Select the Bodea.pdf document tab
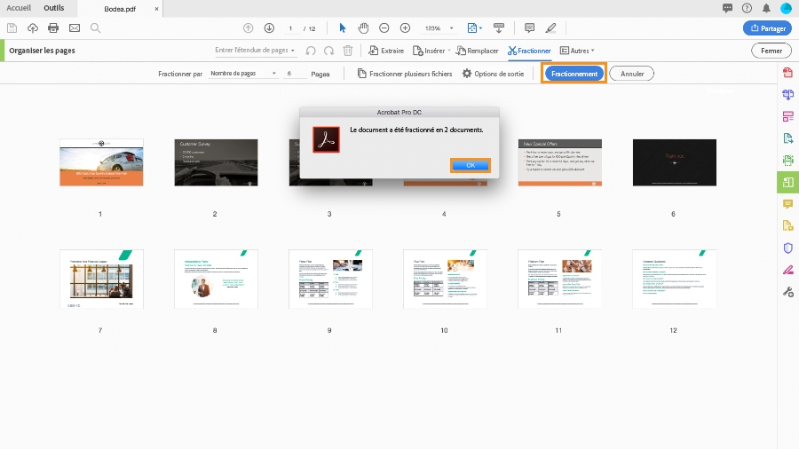This screenshot has width=799, height=449. [120, 9]
